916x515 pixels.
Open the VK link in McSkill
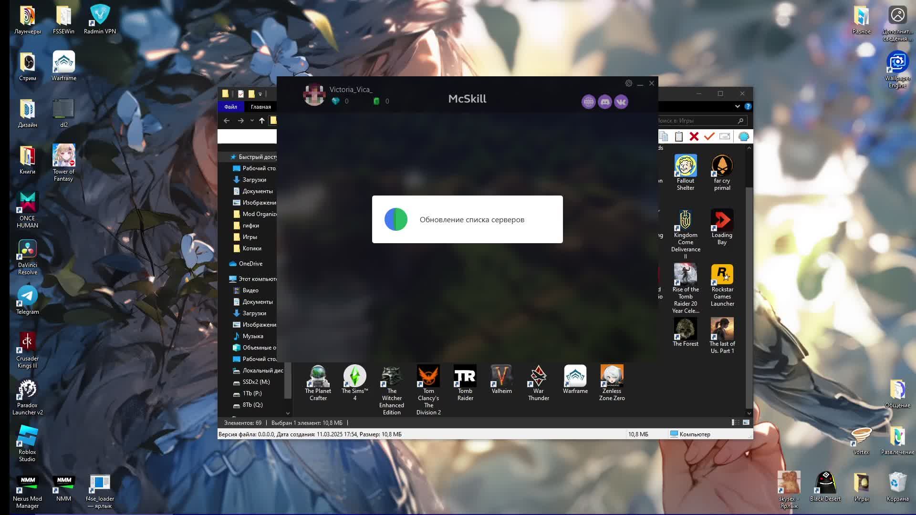click(x=621, y=102)
